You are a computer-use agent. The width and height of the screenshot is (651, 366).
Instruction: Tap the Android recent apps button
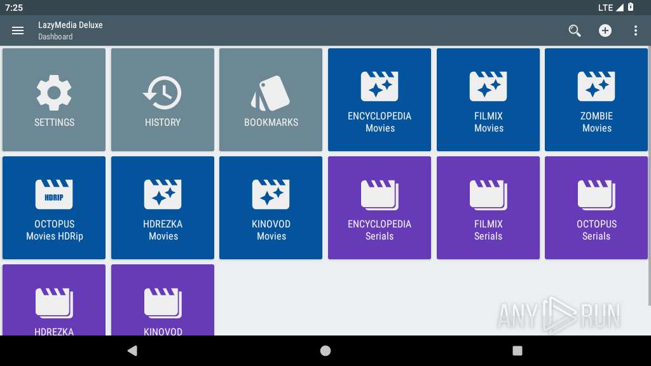tap(517, 351)
